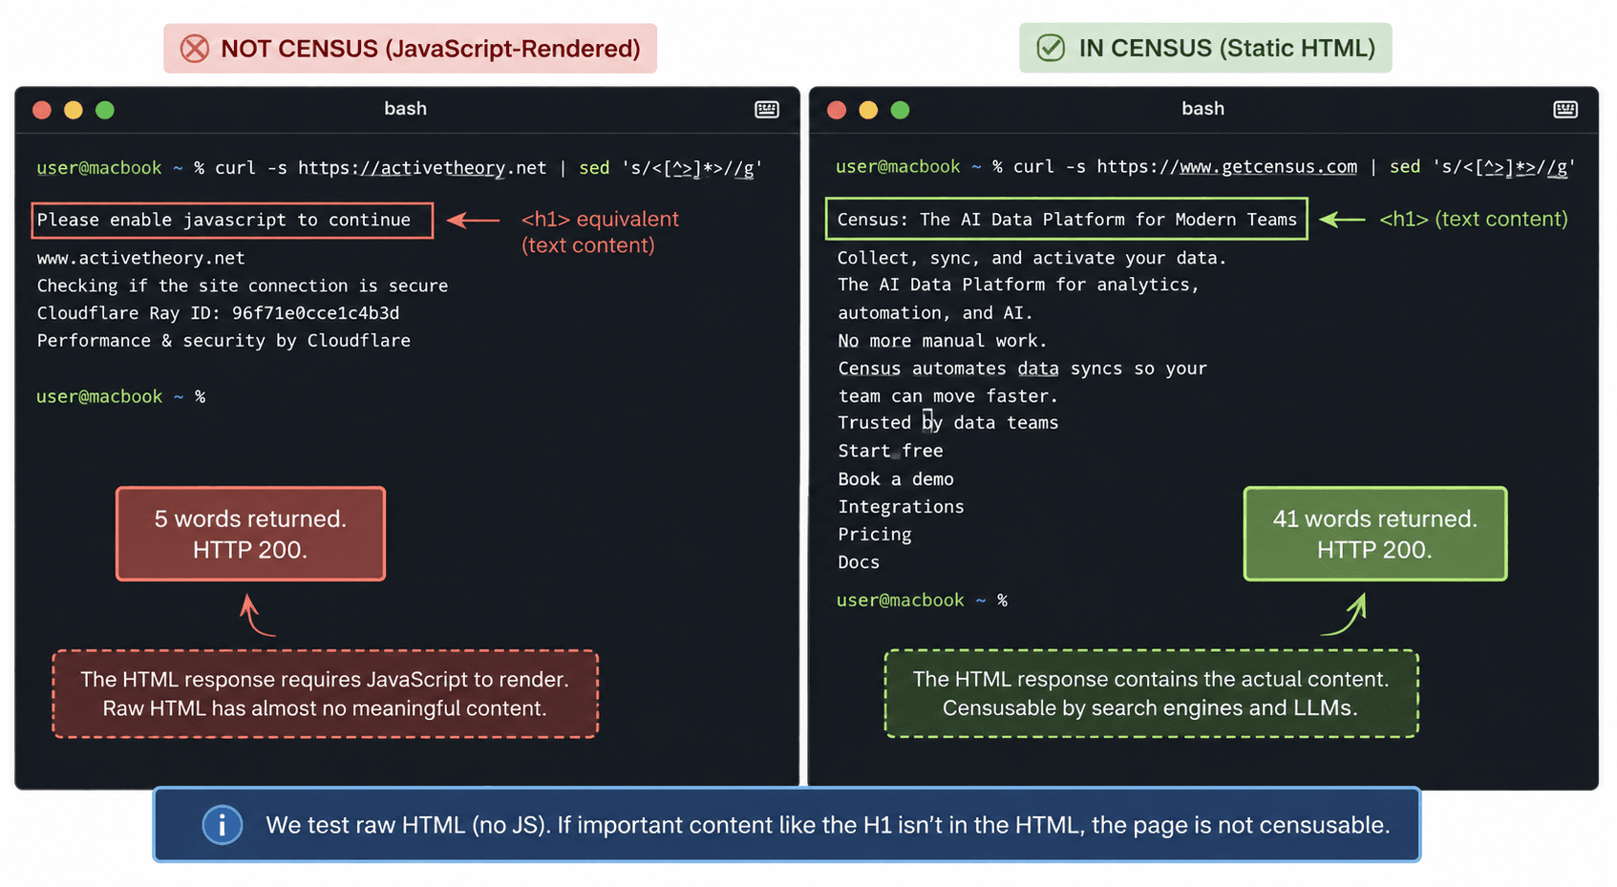Select the 'No more manual work.' line

(942, 341)
